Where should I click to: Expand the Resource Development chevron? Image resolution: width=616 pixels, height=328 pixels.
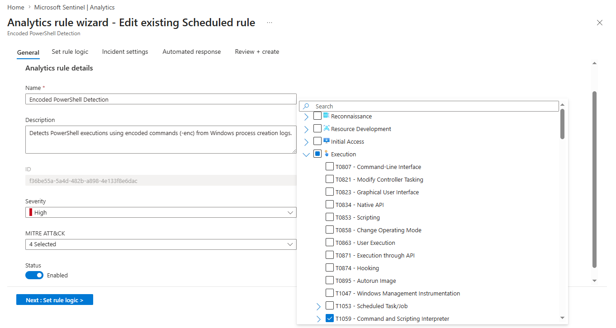[306, 129]
